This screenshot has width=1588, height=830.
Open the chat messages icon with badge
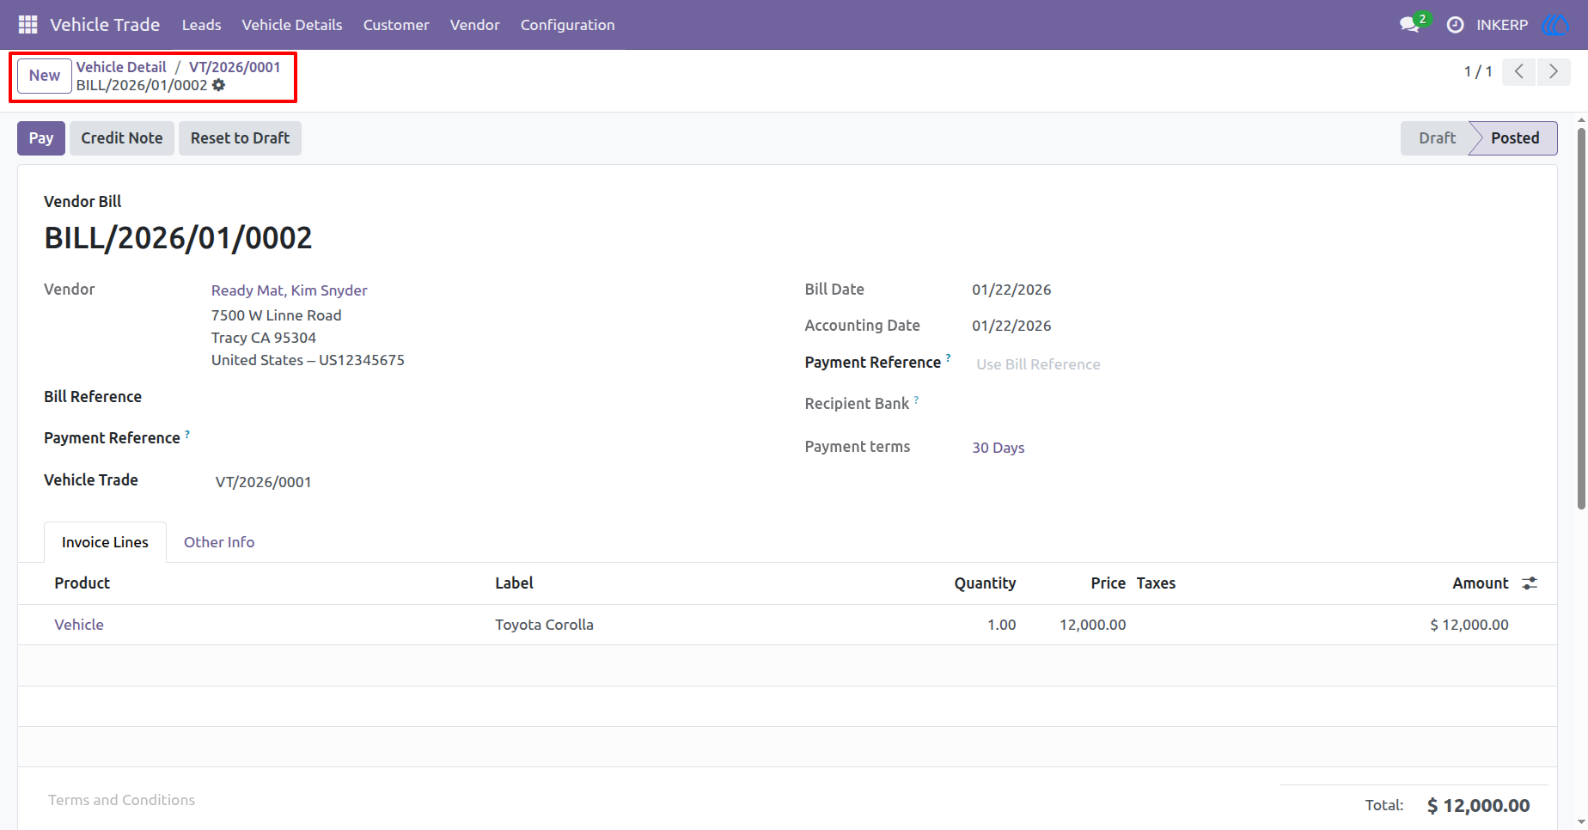point(1411,24)
